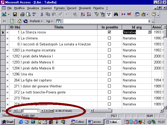Open the Help question mark icon
The image size is (167, 125).
coord(154,14)
